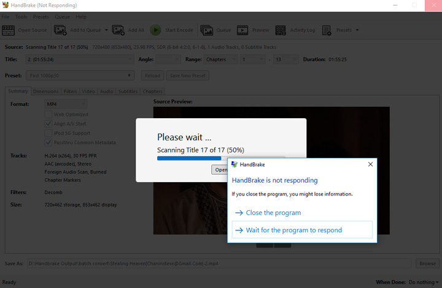Click the HandBrake is not responding heading
The width and height of the screenshot is (442, 288).
tap(274, 180)
